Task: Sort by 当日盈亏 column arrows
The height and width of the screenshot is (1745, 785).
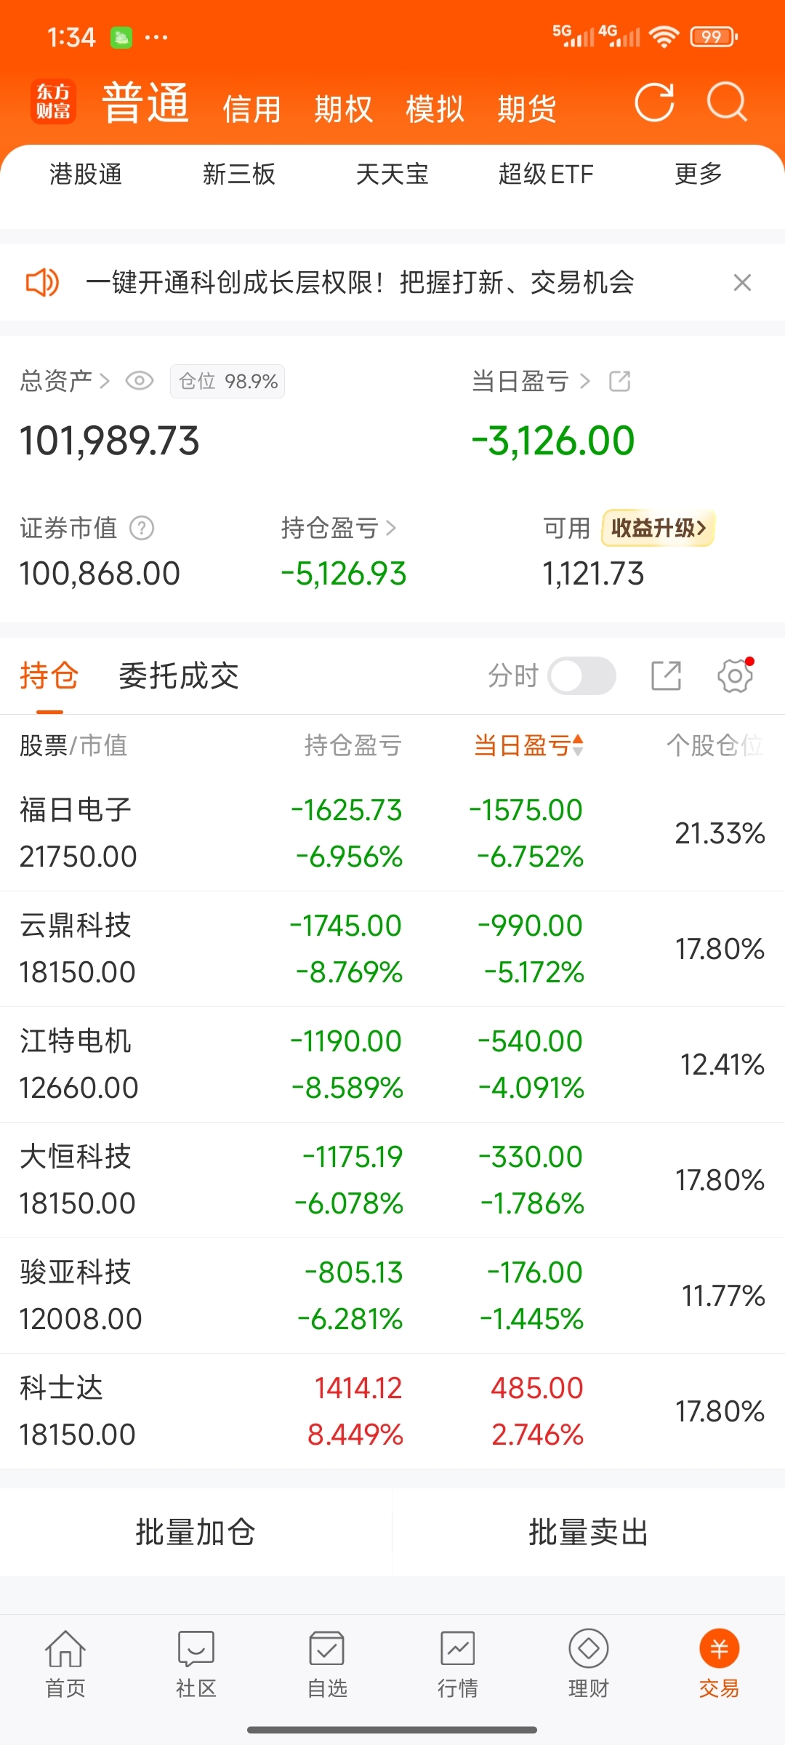Action: 578,745
